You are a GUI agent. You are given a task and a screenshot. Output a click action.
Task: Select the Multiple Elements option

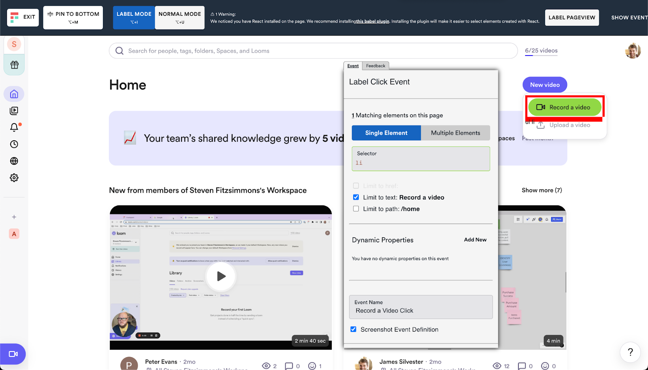[x=455, y=133]
